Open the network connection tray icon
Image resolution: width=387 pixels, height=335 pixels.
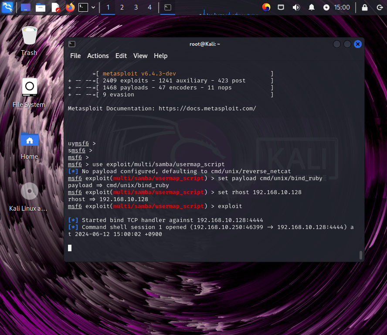(281, 7)
